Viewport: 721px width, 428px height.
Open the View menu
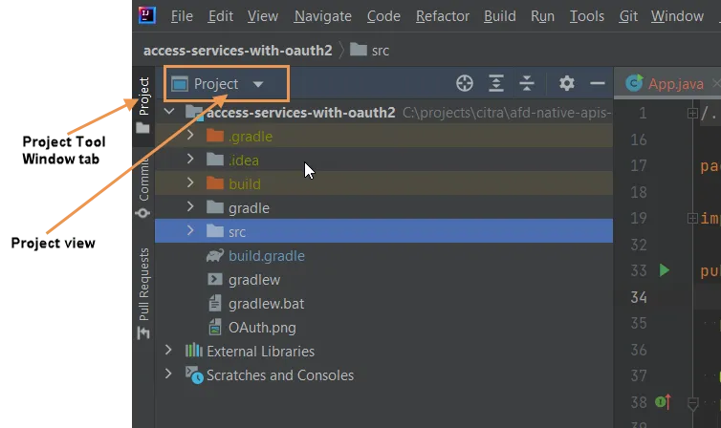coord(263,16)
